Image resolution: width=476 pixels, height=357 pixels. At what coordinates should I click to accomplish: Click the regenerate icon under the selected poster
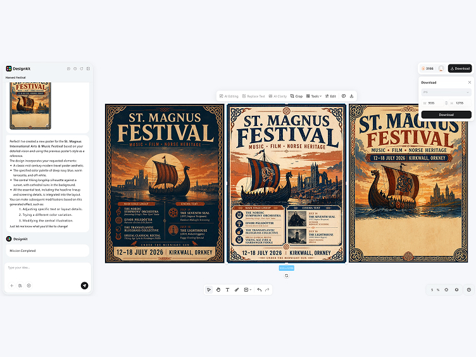pos(287,275)
